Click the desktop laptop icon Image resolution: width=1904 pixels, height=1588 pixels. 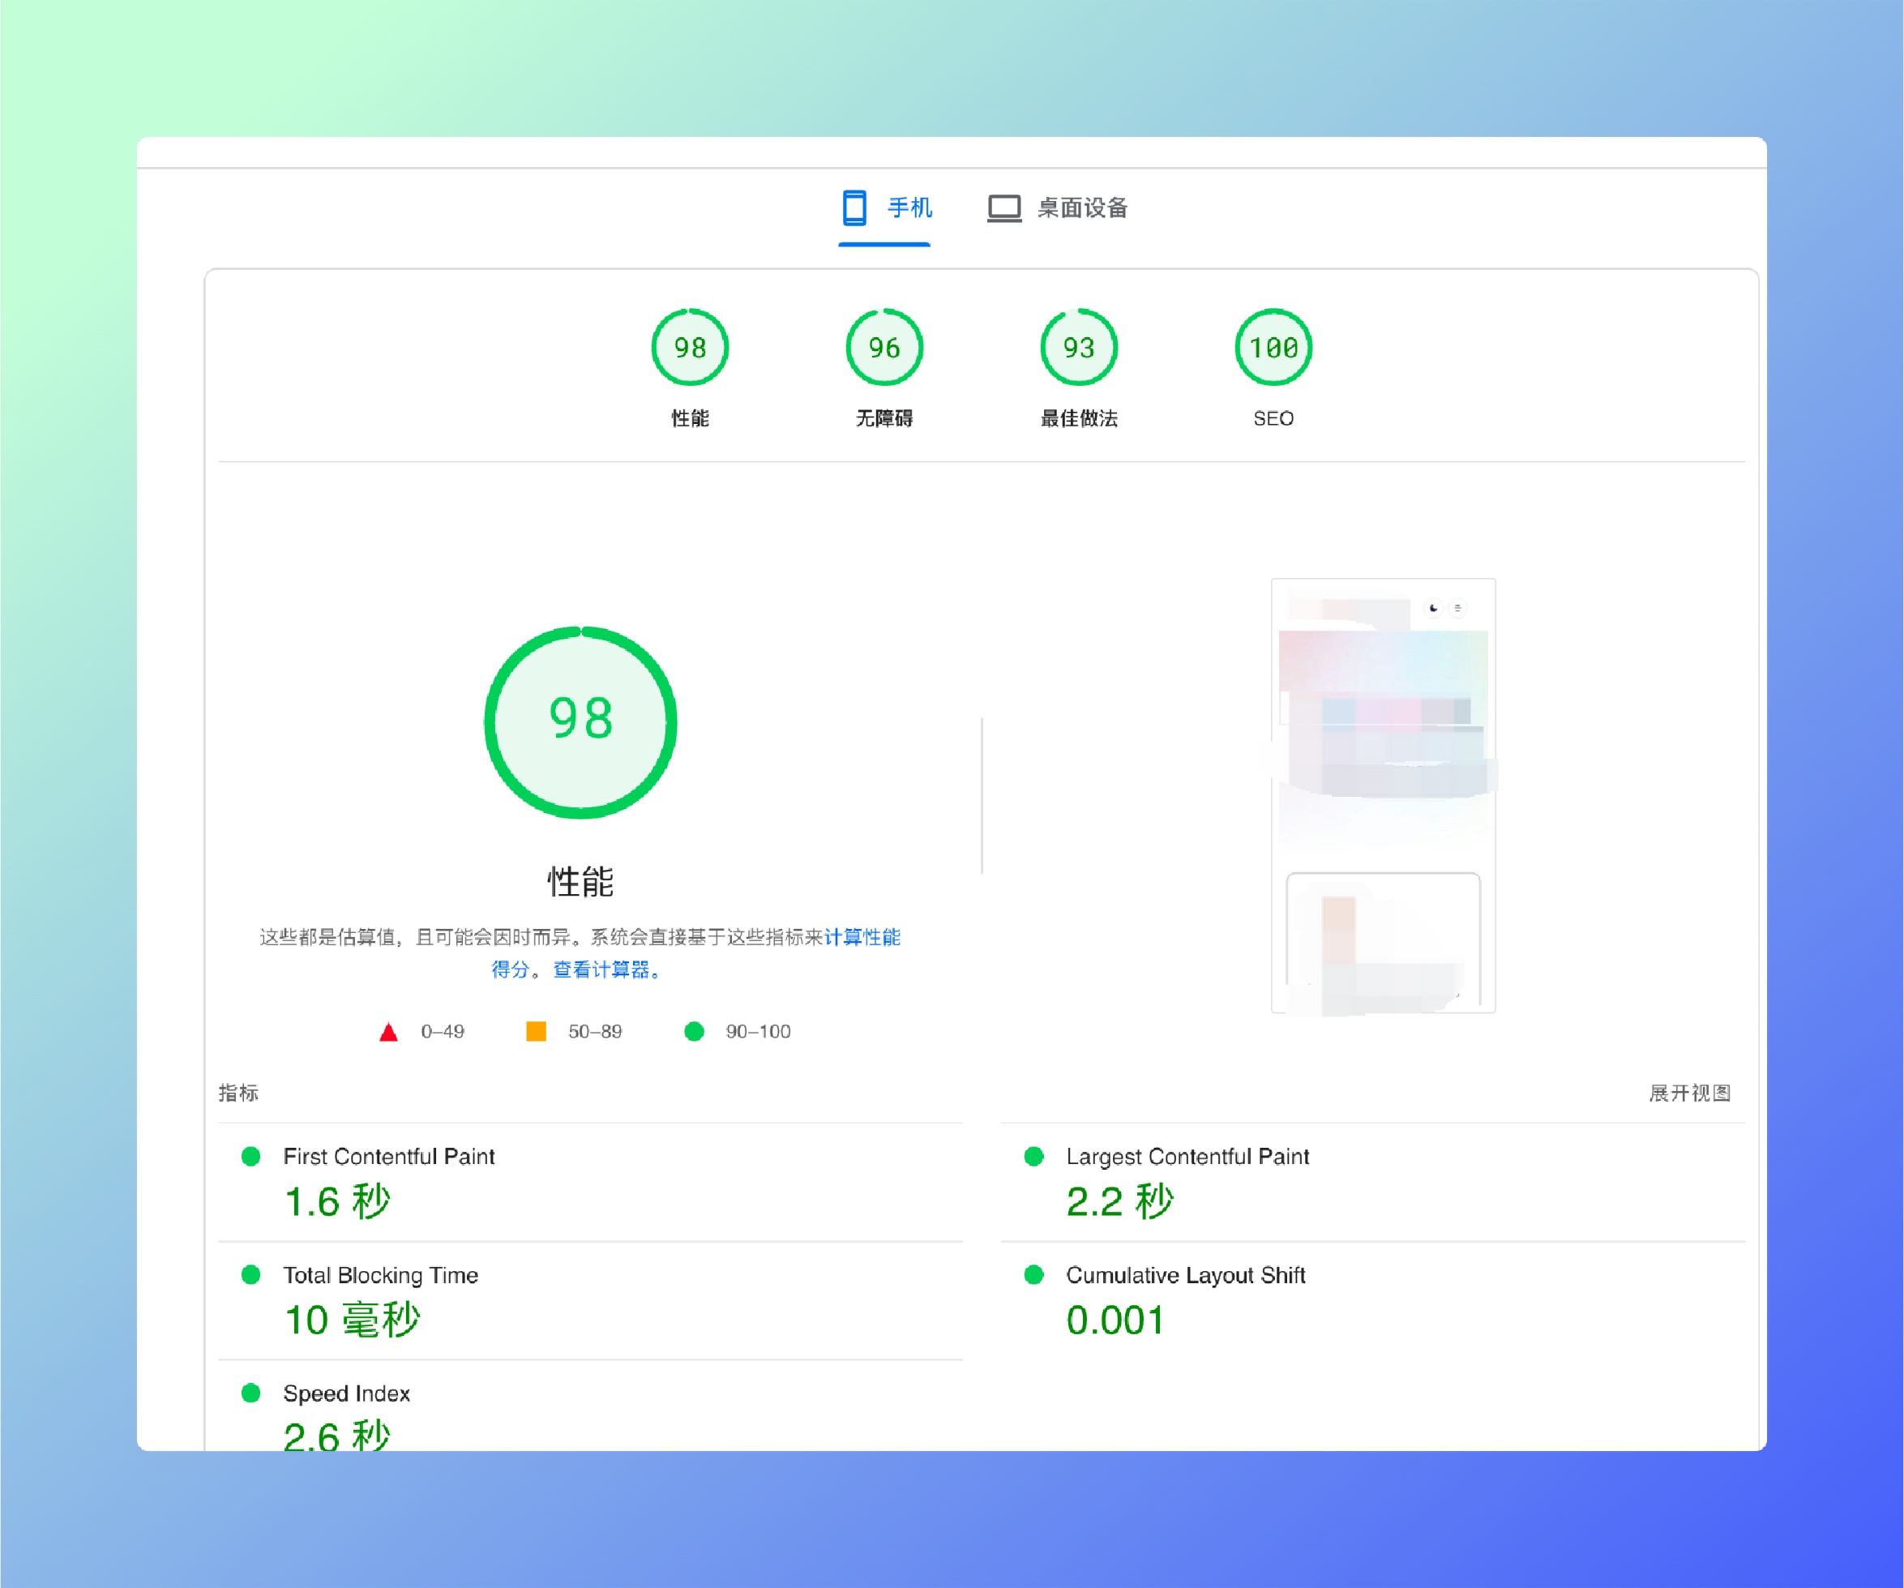click(1003, 208)
